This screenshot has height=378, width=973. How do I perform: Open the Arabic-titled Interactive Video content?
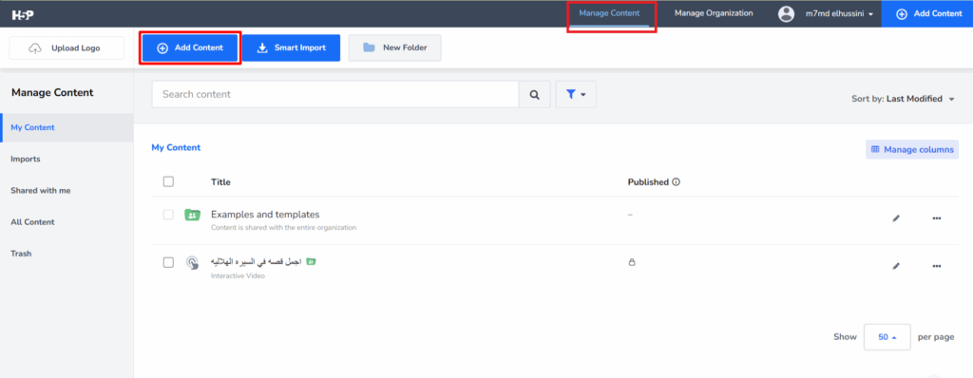[x=257, y=262]
